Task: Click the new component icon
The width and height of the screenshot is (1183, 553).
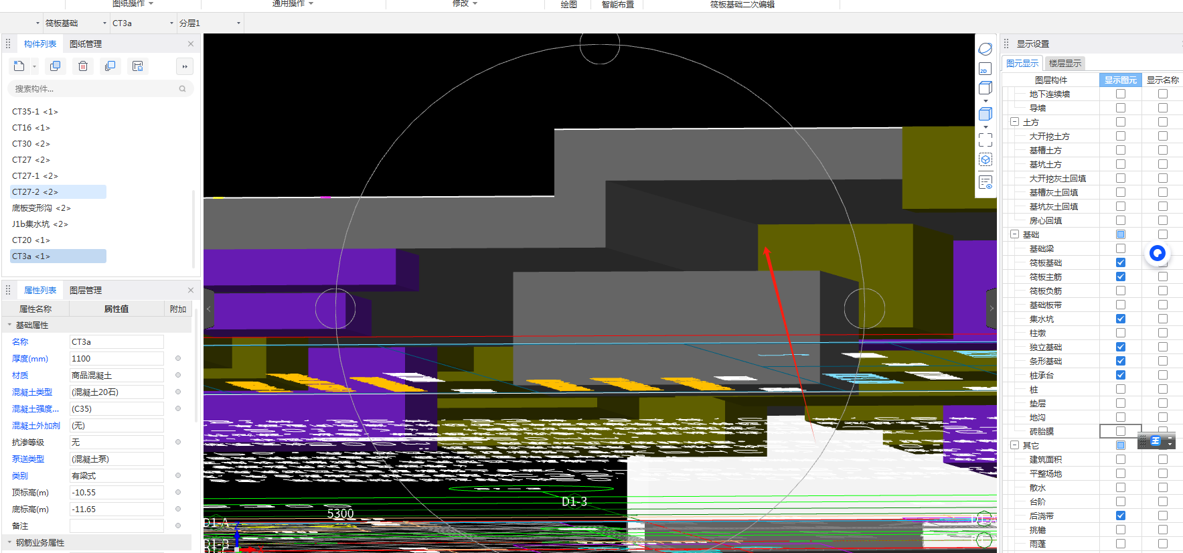Action: [19, 66]
